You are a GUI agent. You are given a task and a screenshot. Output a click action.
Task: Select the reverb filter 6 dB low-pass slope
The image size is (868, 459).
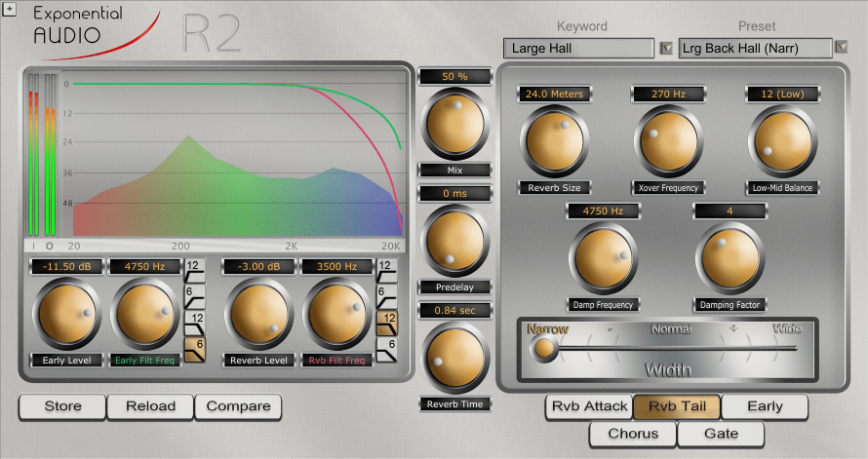click(386, 350)
